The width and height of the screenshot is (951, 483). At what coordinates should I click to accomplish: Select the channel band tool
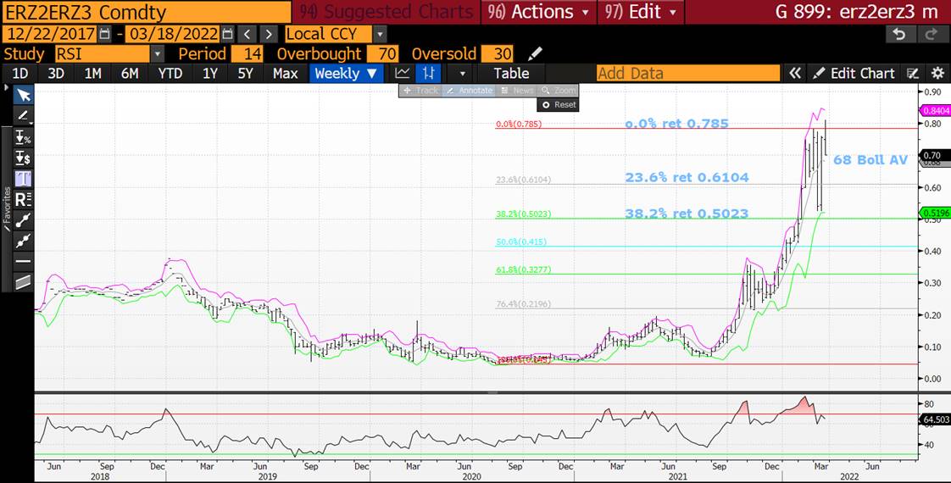[23, 282]
